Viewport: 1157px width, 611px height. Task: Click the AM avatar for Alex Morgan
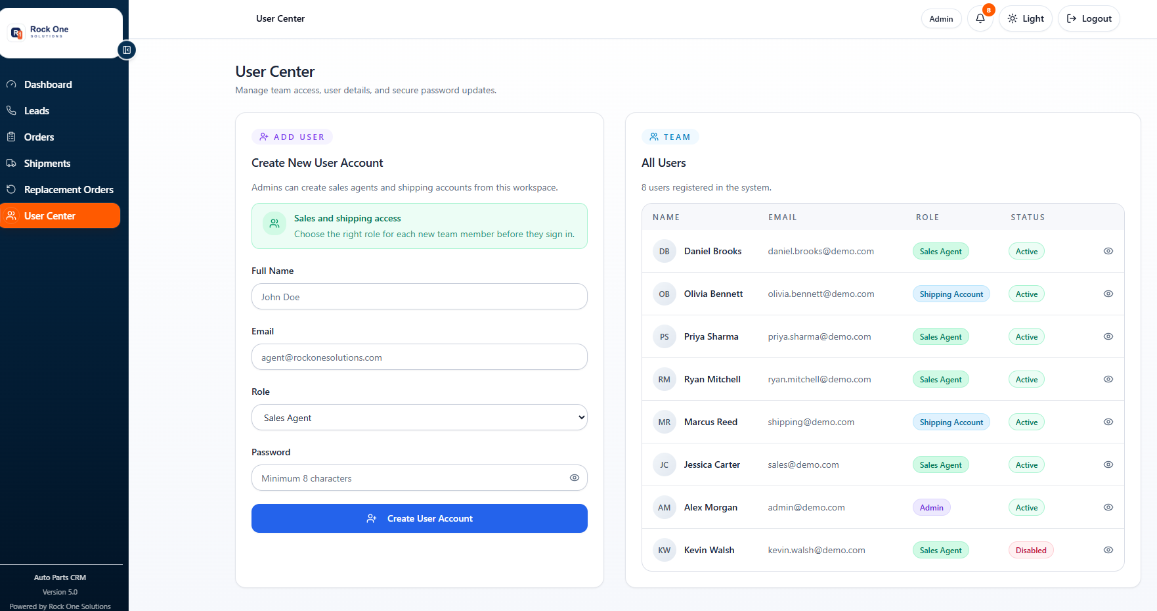click(665, 507)
